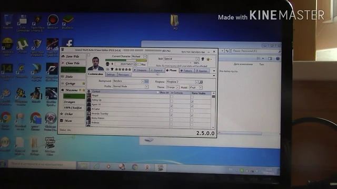Open the Bandicam desktop shortcut
This screenshot has height=189, width=337.
click(x=53, y=22)
